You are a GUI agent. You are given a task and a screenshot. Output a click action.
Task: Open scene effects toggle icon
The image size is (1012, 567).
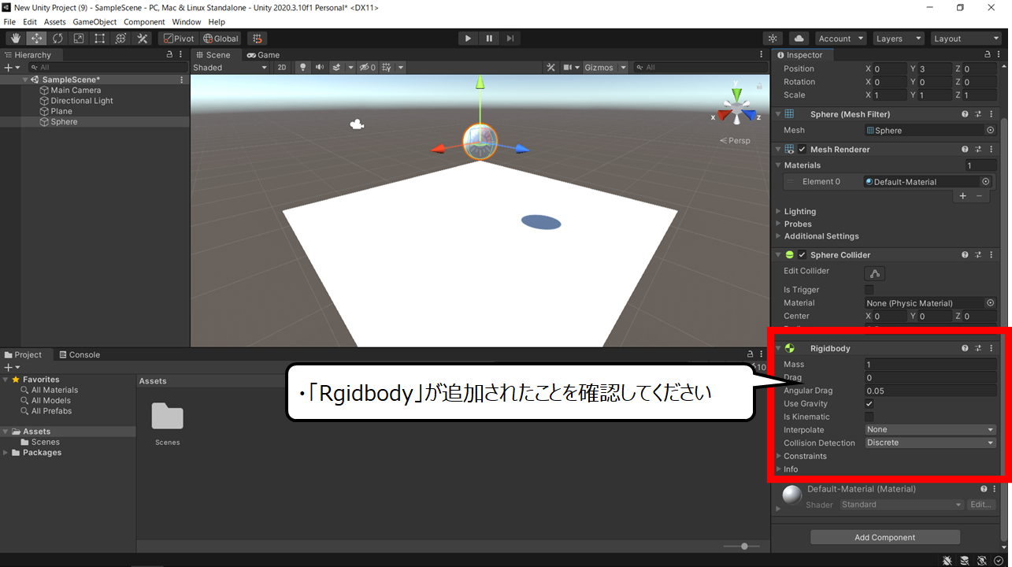pos(337,68)
